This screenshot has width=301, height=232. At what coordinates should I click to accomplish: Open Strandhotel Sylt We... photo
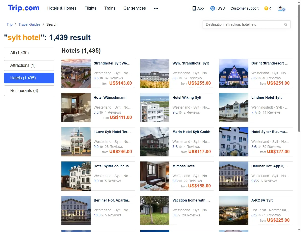(76, 73)
